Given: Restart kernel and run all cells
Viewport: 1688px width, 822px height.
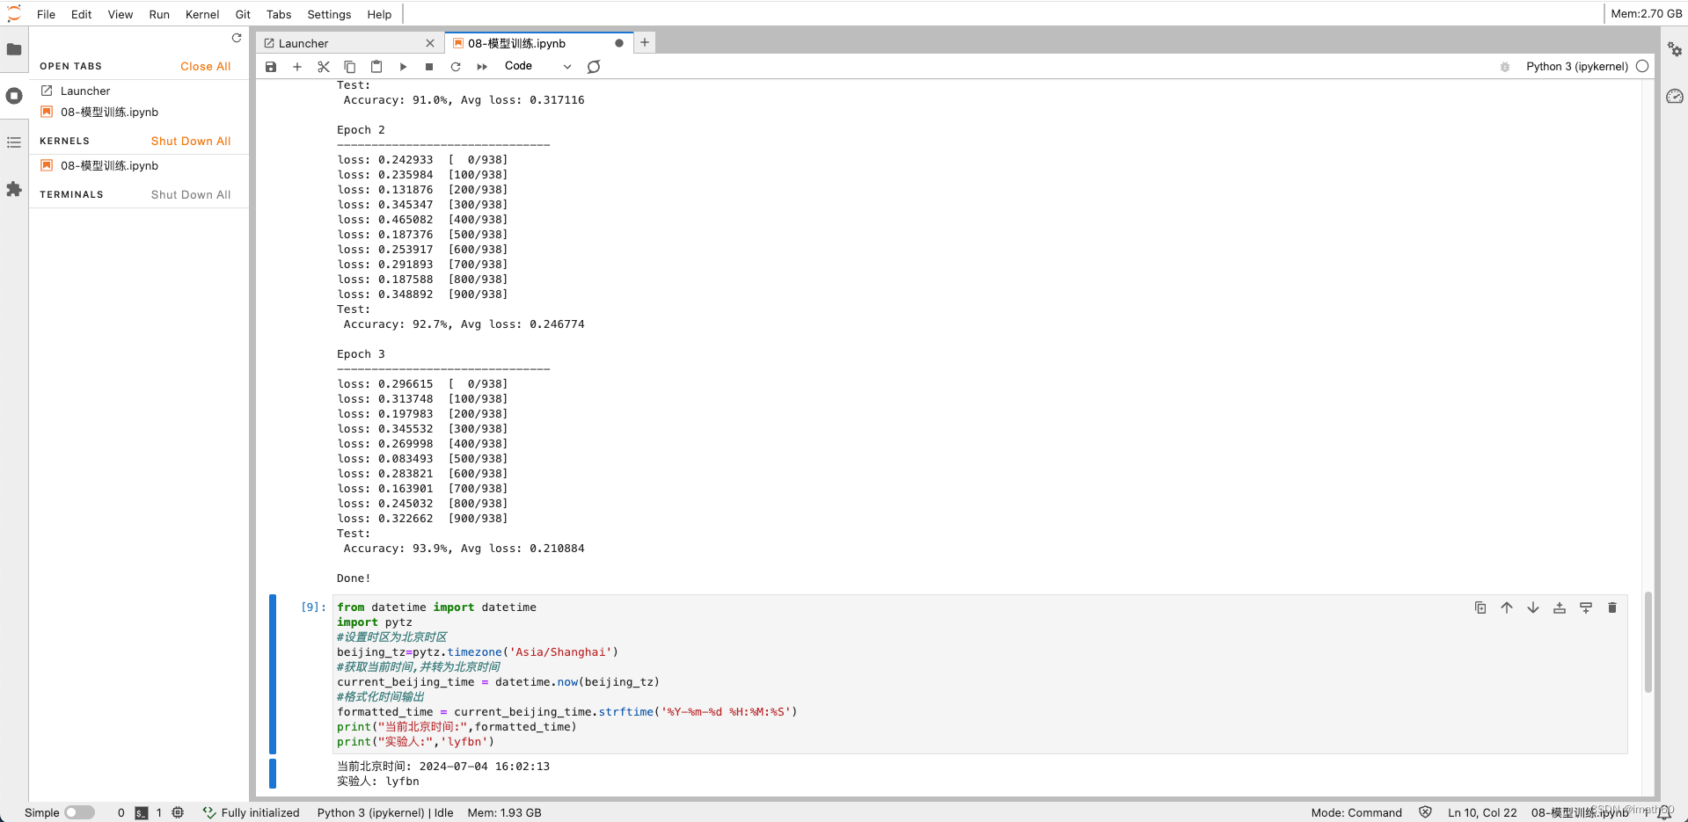Looking at the screenshot, I should click(x=482, y=67).
